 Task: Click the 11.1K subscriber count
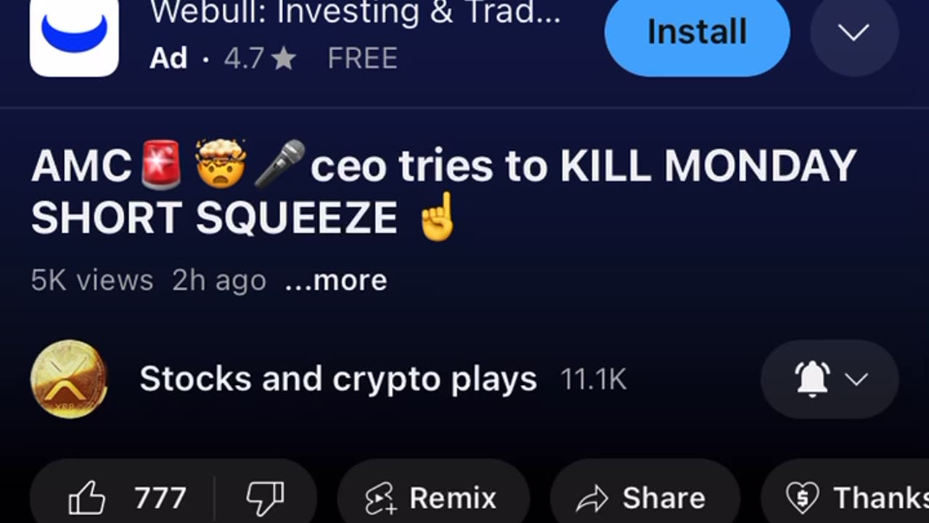pos(593,380)
